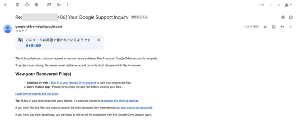The width and height of the screenshot is (296, 126).
Task: Expand recipient details next to To 自分
Action: point(26,31)
